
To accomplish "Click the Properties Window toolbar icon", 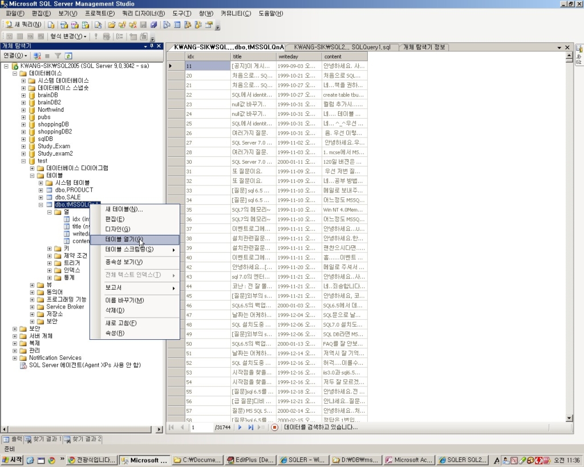I will coord(209,25).
